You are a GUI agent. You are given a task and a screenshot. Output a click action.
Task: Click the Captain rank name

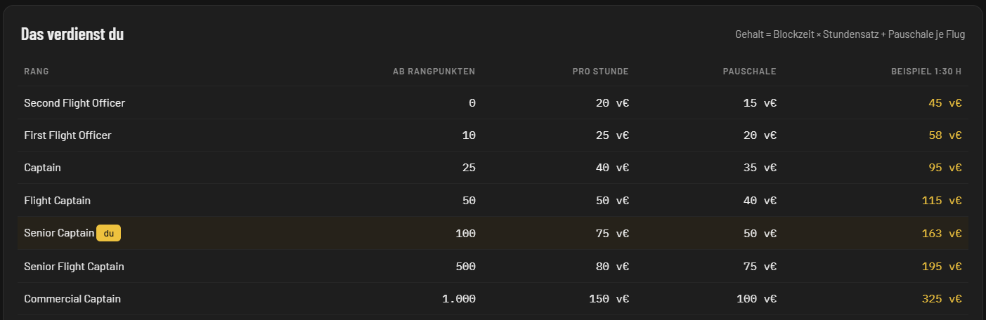(x=42, y=168)
